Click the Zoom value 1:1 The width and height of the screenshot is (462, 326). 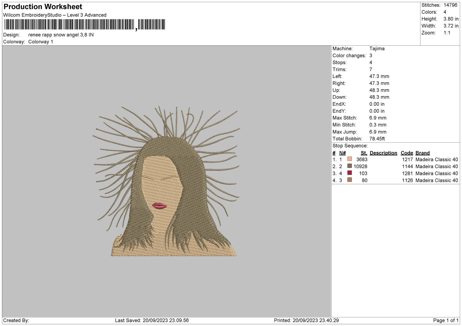click(x=447, y=33)
